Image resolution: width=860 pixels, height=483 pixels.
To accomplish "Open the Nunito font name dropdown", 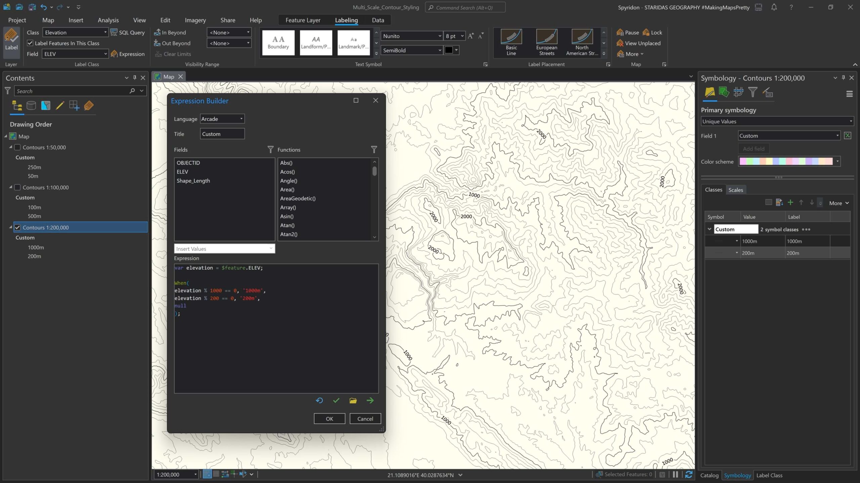I will (x=412, y=36).
